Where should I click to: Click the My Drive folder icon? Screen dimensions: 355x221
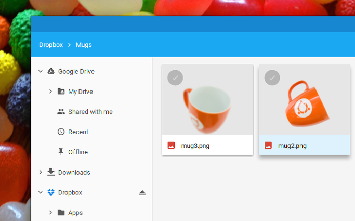[61, 92]
